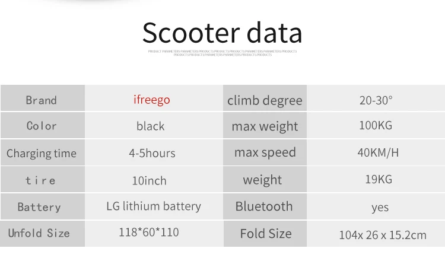The image size is (445, 261).
Task: Select the "LG lithium battery" text
Action: 154,206
